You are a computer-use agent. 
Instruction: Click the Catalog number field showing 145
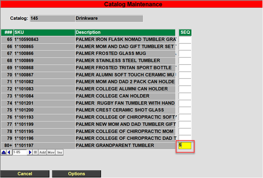tap(51, 19)
